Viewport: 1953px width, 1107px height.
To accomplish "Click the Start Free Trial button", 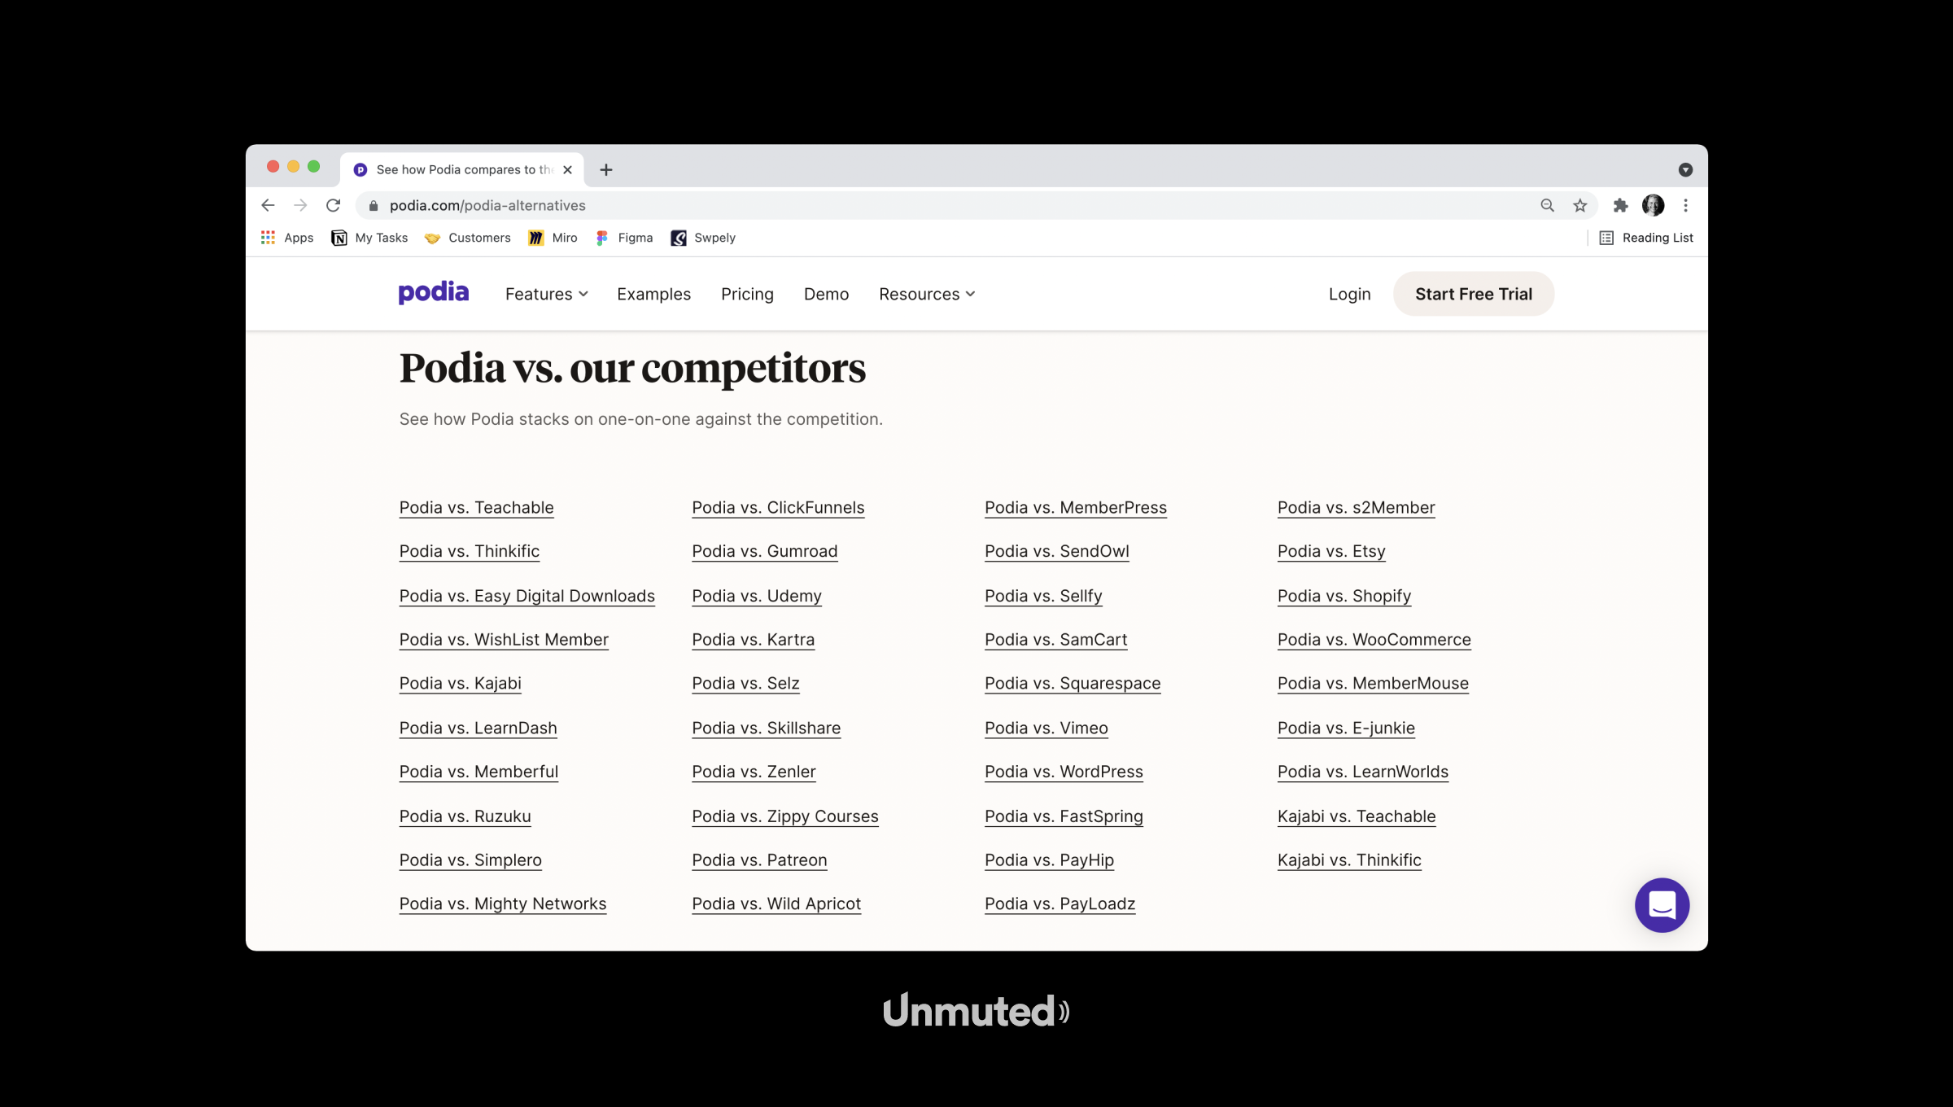I will [1473, 294].
